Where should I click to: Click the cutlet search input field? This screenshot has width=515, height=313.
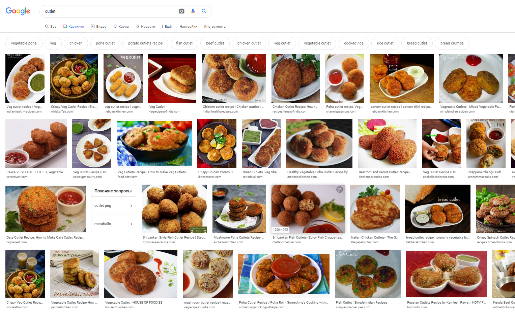(x=108, y=11)
